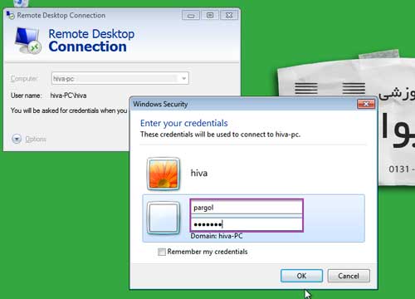Image resolution: width=415 pixels, height=299 pixels.
Task: Click the user name field containing pargol
Action: (247, 208)
